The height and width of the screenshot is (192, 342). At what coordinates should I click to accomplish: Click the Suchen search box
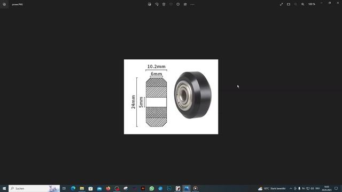tap(34, 188)
